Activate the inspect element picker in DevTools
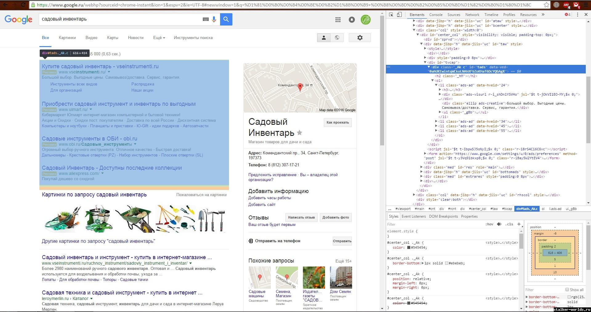The height and width of the screenshot is (312, 591). pyautogui.click(x=391, y=14)
